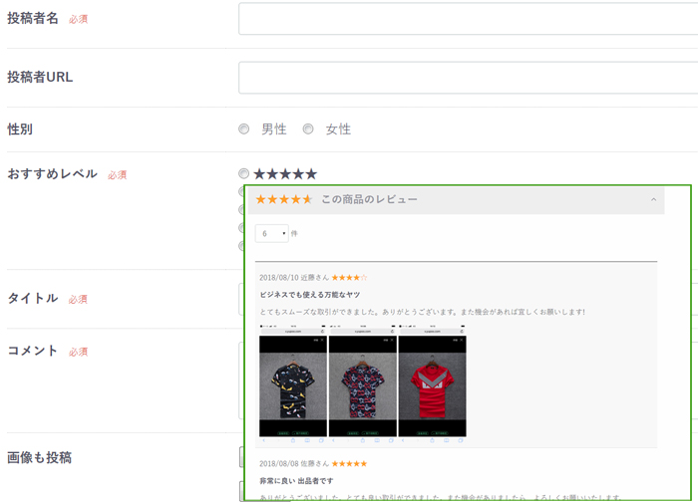Click the この商品のレビュー header text
Image resolution: width=698 pixels, height=503 pixels.
click(370, 199)
